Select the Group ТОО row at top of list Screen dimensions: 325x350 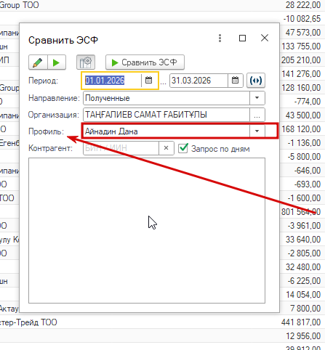click(20, 5)
